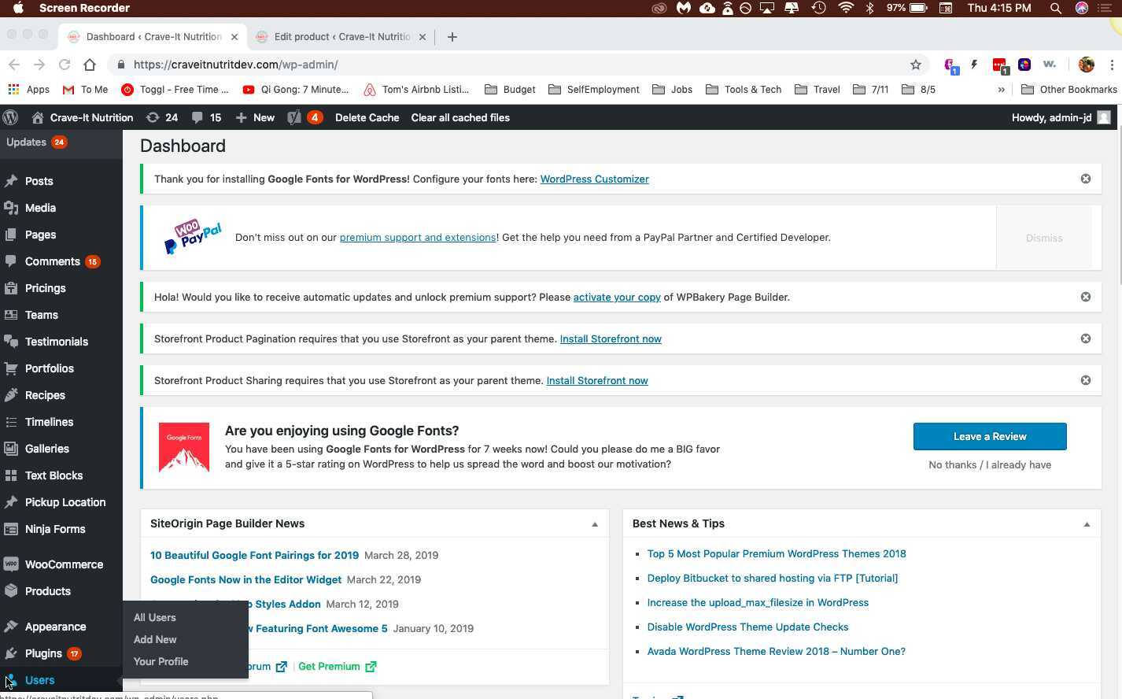This screenshot has height=699, width=1122.
Task: Go to Chrome home page icon
Action: (x=90, y=65)
